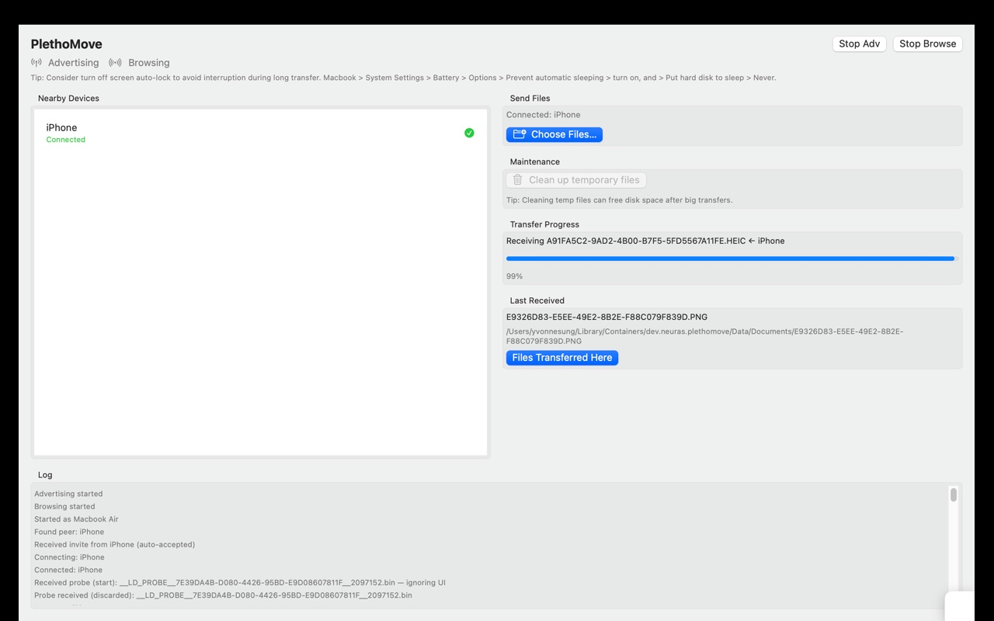
Task: Open the Files Transferred Here folder
Action: pos(562,358)
